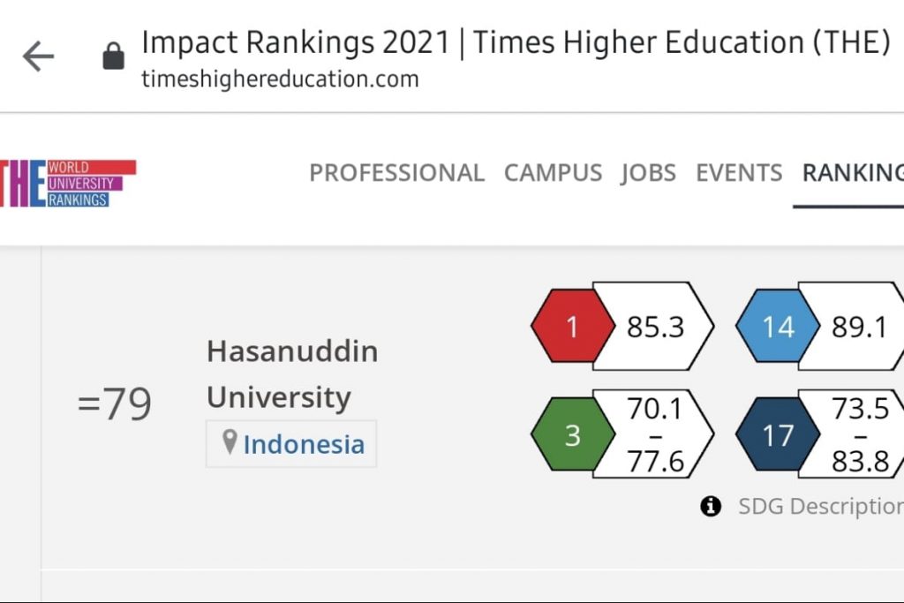Open the PROFESSIONAL menu item
Screen dimensions: 904x603
tap(396, 173)
